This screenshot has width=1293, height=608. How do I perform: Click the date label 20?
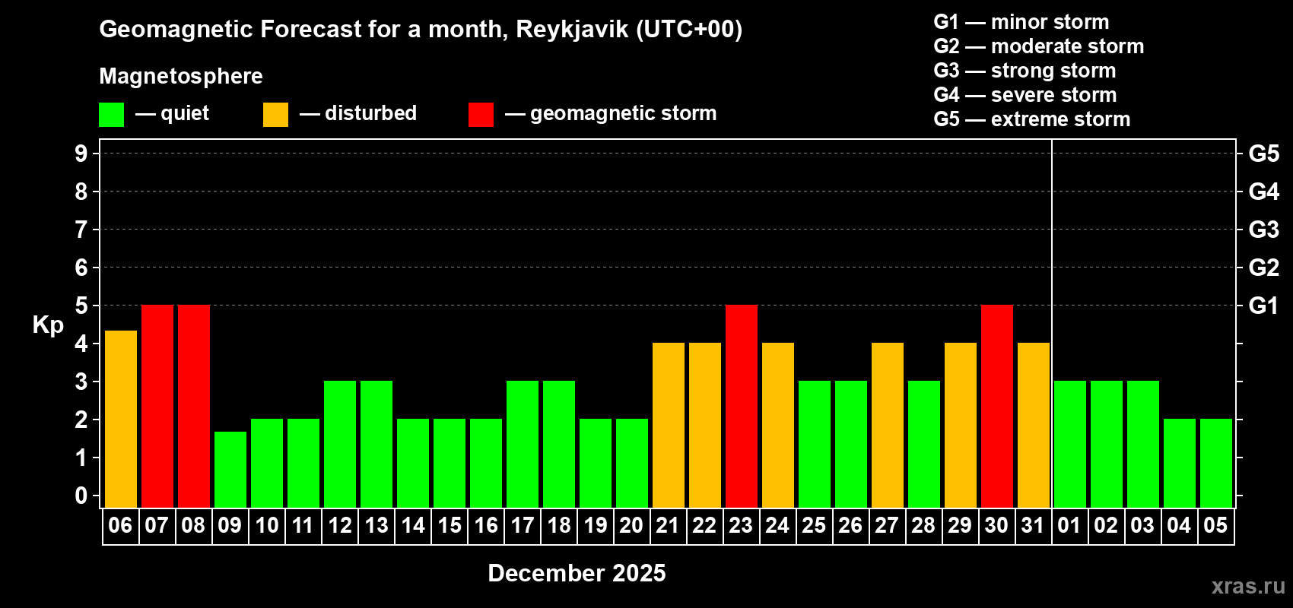click(631, 525)
